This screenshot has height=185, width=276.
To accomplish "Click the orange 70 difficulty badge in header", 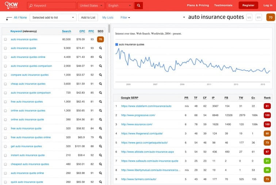I will click(271, 17).
